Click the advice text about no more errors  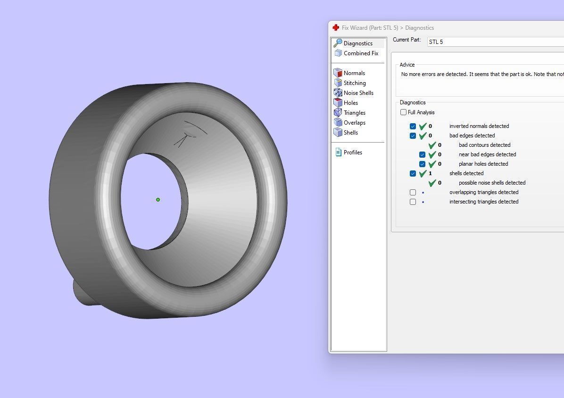tap(482, 74)
